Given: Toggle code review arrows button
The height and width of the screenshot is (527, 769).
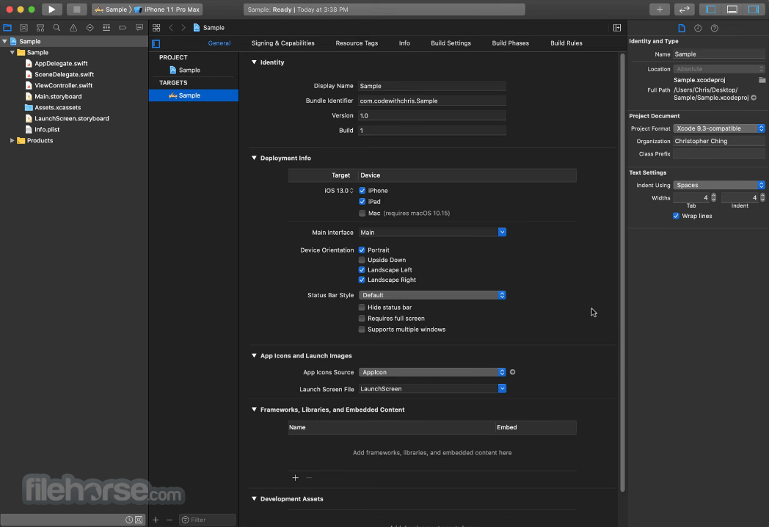Looking at the screenshot, I should [x=684, y=10].
